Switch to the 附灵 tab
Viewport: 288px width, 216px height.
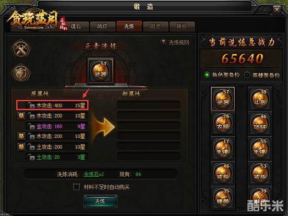click(156, 26)
